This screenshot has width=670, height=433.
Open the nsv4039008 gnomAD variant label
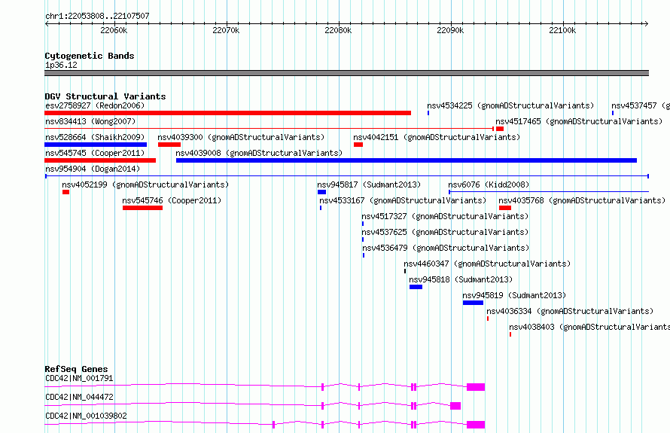(259, 153)
